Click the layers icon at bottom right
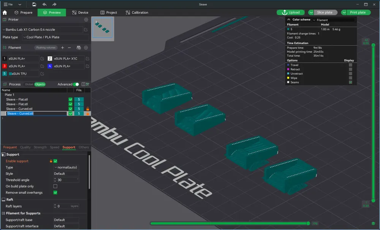 373,224
